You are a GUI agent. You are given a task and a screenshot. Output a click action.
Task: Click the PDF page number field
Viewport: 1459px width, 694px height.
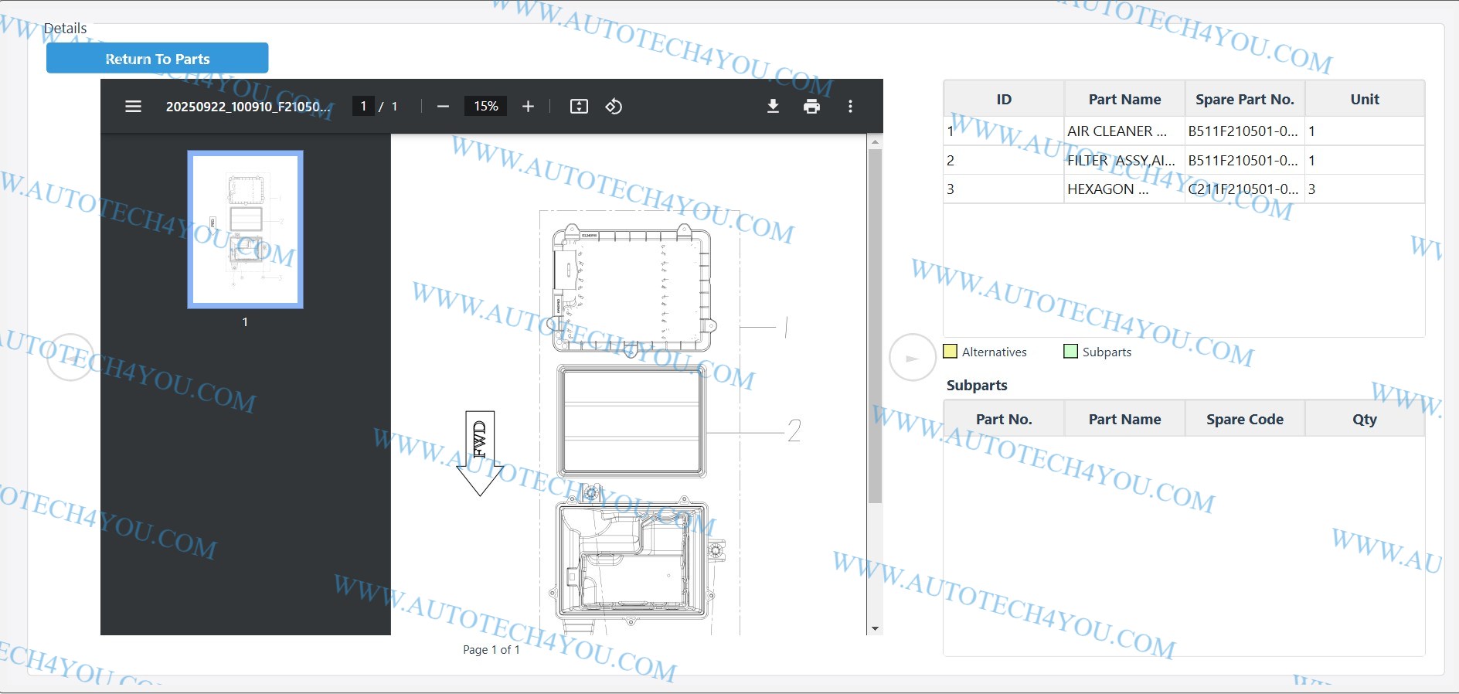tap(363, 107)
